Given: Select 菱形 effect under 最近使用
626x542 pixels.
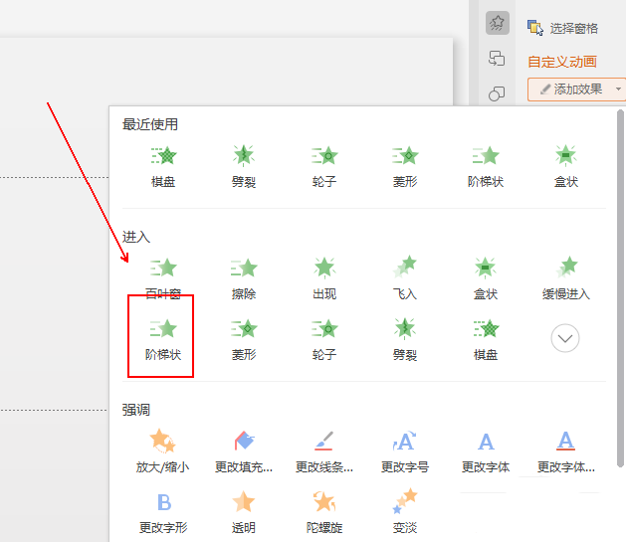Looking at the screenshot, I should click(x=405, y=166).
